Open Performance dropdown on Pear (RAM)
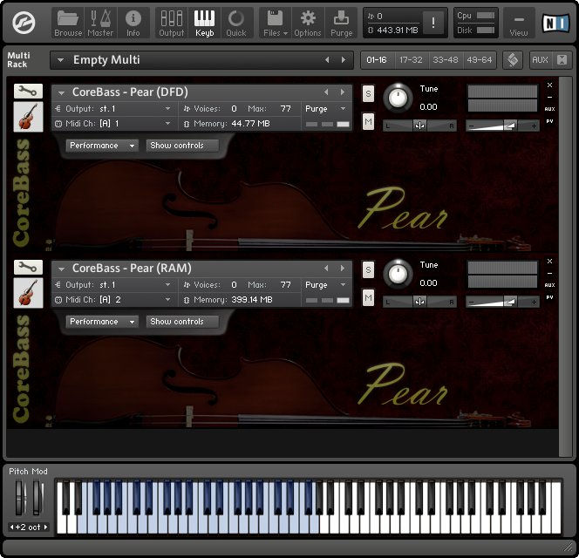Image resolution: width=579 pixels, height=558 pixels. 102,322
